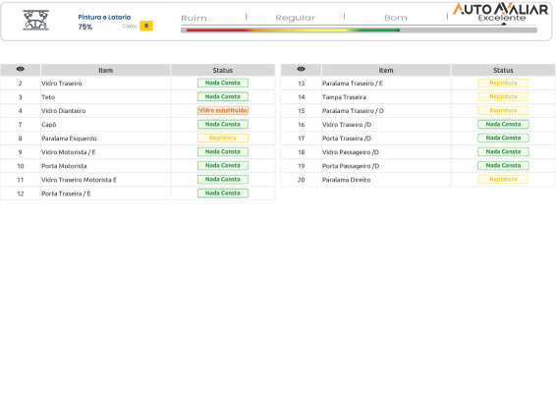
Task: Click Repintura badge for Tampa Traseira
Action: point(503,96)
